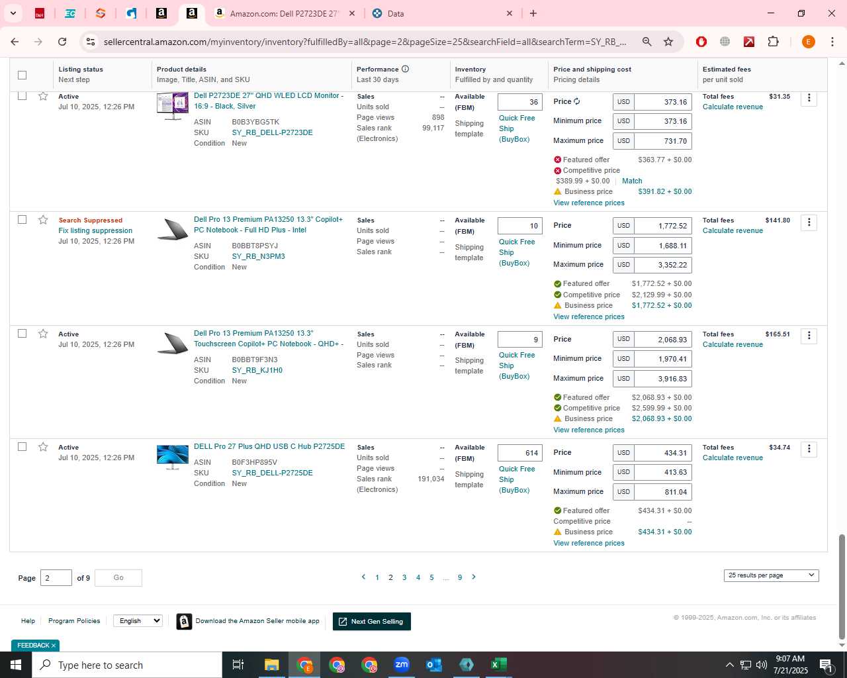847x678 pixels.
Task: Click Match next to $389.99 competitive price
Action: coord(632,181)
